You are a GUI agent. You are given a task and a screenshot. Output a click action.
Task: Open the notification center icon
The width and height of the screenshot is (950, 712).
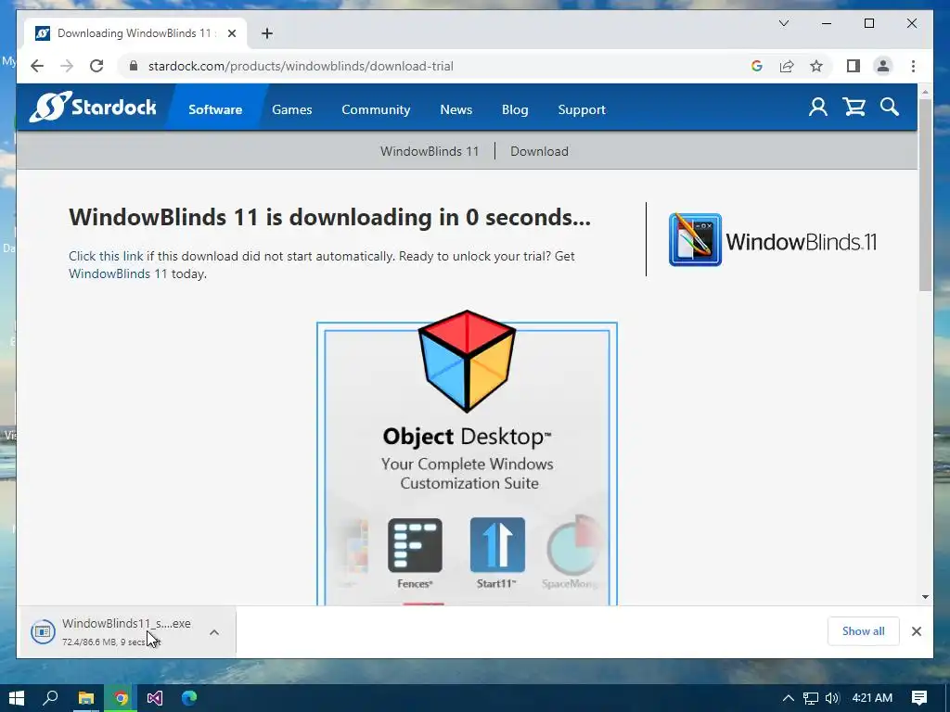(x=919, y=698)
